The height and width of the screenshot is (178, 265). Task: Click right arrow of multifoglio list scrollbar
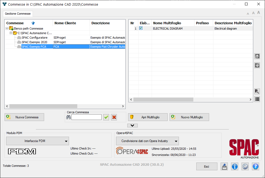[251, 99]
